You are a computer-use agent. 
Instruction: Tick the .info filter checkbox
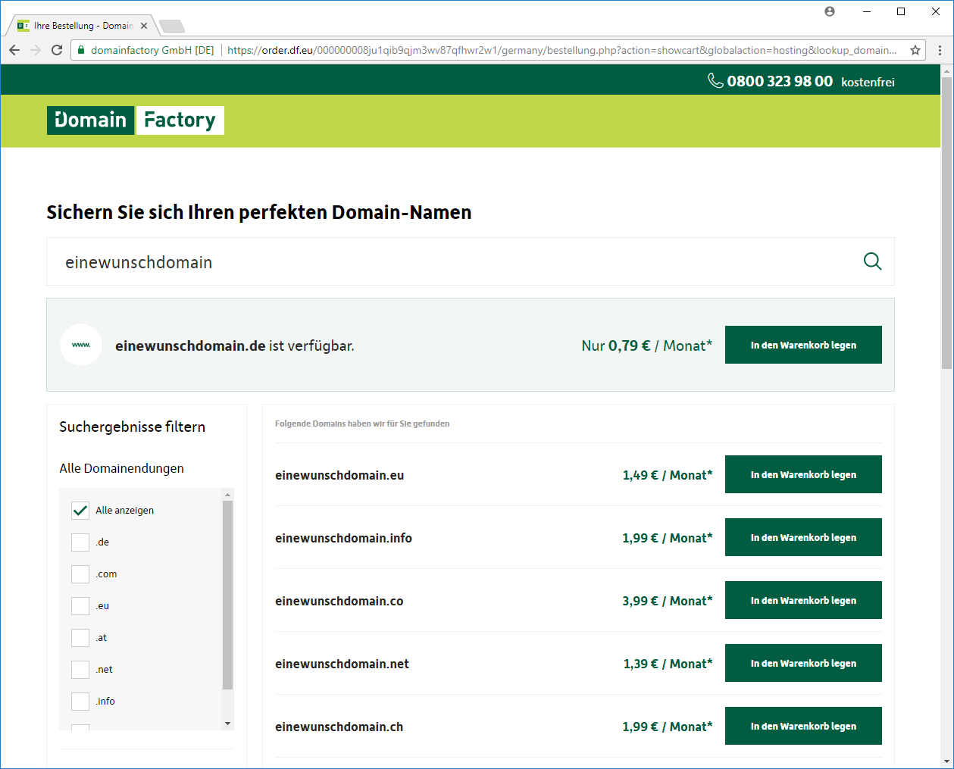pos(80,702)
